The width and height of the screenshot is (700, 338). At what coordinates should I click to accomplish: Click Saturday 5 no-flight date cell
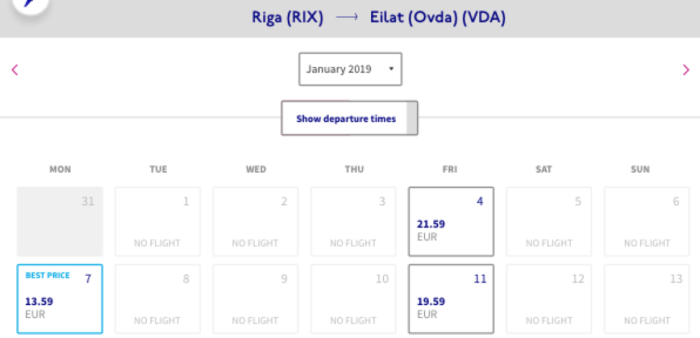(x=549, y=222)
